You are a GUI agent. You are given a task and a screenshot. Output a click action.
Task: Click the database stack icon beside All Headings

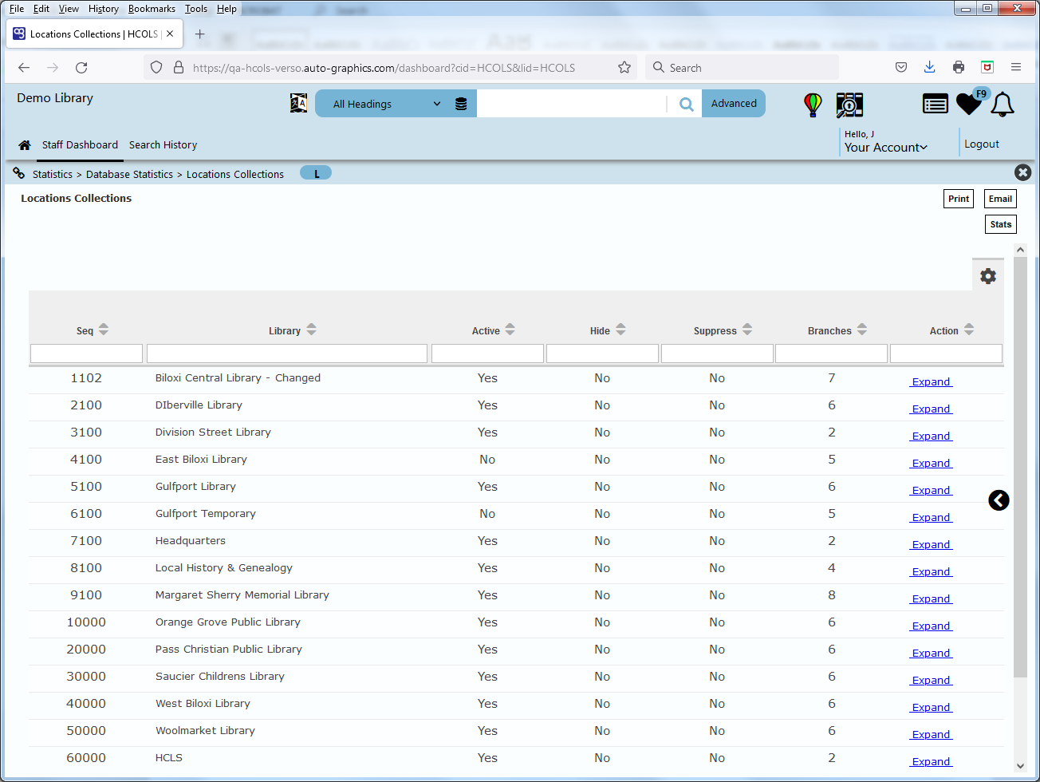(461, 104)
